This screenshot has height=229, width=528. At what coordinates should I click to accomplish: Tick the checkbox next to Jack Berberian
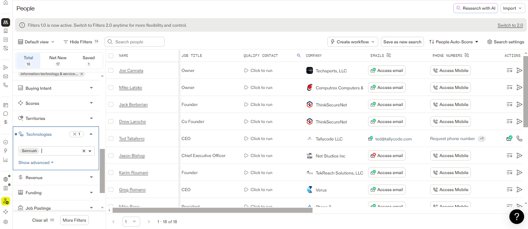111,104
